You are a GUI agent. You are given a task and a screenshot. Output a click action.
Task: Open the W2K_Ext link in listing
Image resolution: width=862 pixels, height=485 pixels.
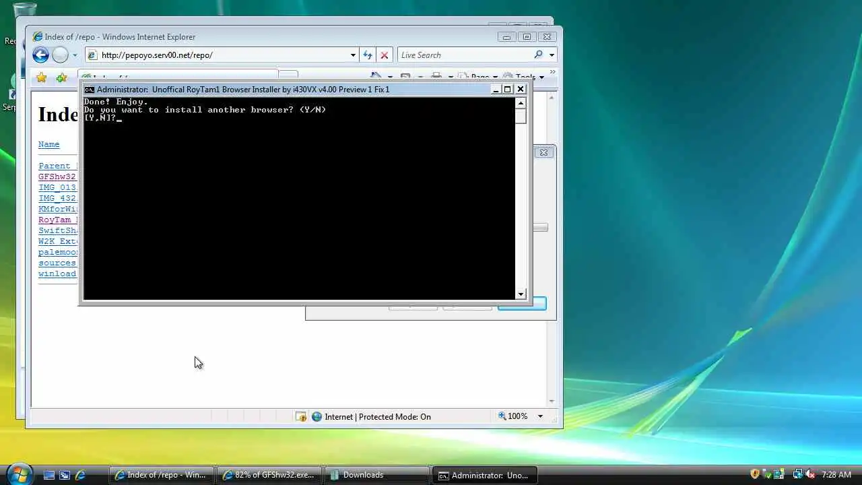[x=58, y=241]
